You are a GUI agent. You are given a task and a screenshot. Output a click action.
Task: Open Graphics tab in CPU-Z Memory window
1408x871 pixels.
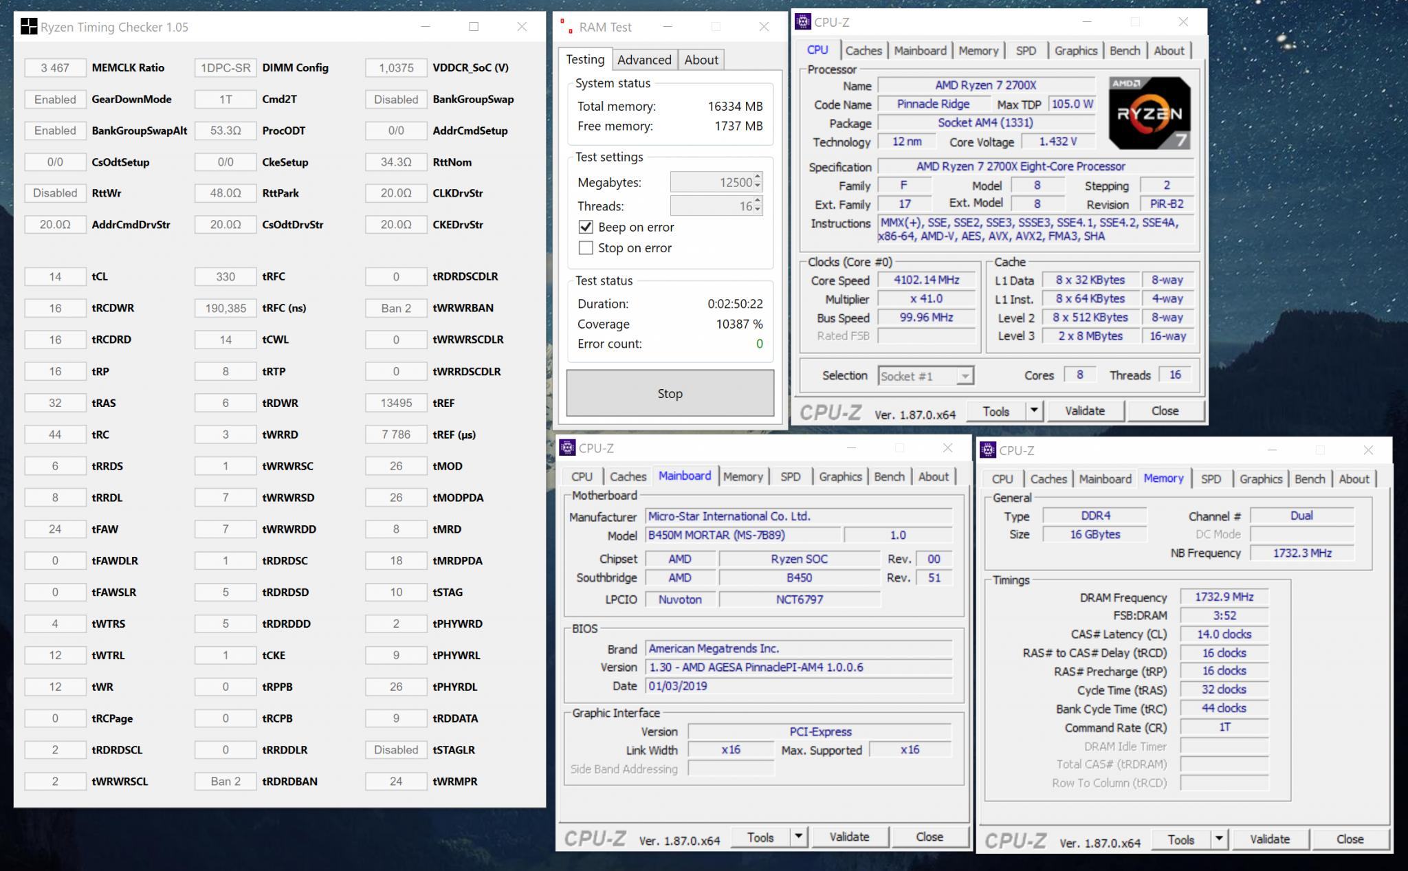coord(1261,479)
